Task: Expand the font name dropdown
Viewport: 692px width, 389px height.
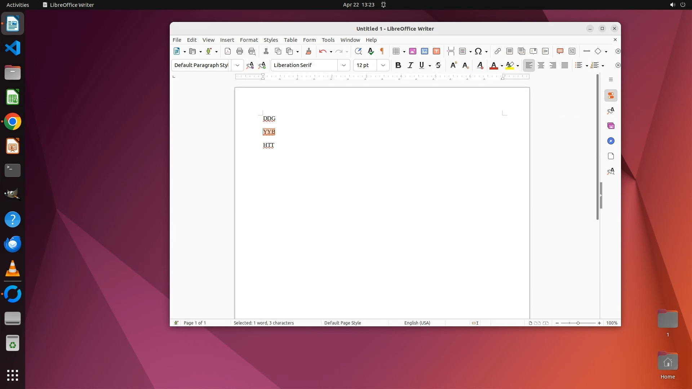Action: coord(343,65)
